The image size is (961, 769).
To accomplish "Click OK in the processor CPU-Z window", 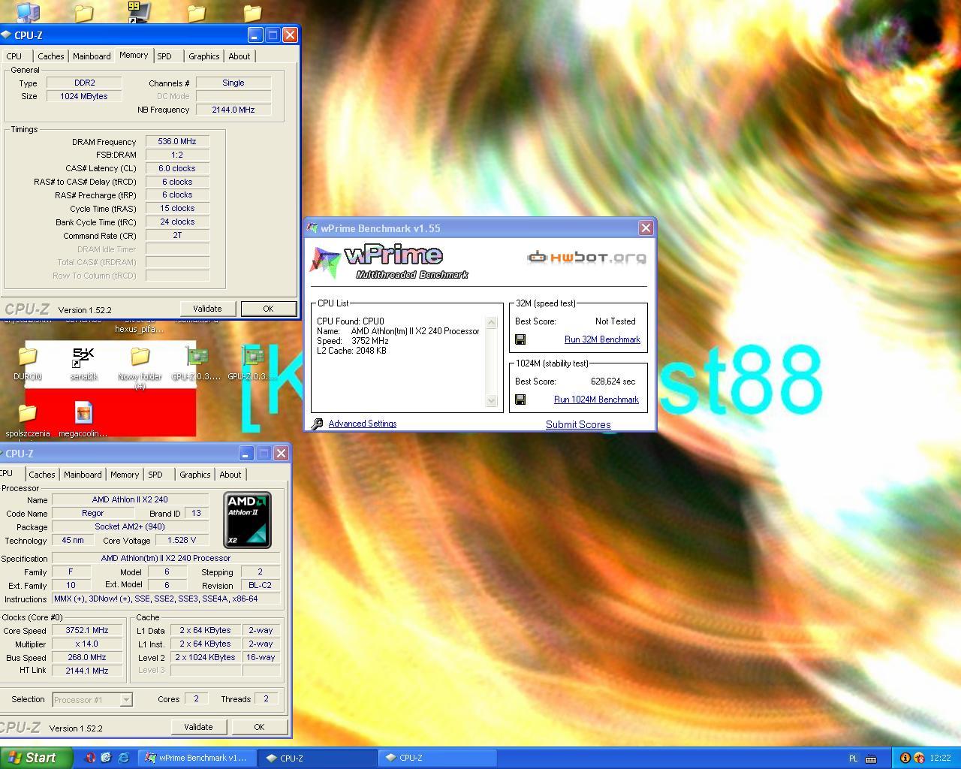I will click(259, 727).
